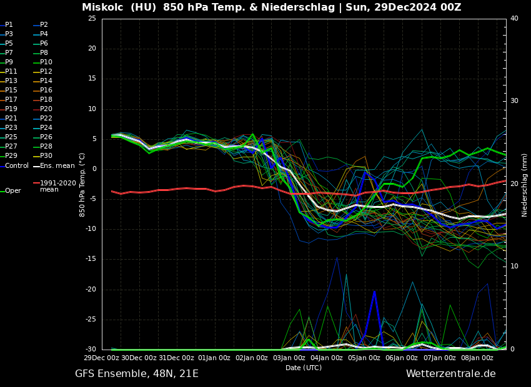This screenshot has height=387, width=531.
Task: Select the 29Dec 00z date tick
Action: [102, 358]
